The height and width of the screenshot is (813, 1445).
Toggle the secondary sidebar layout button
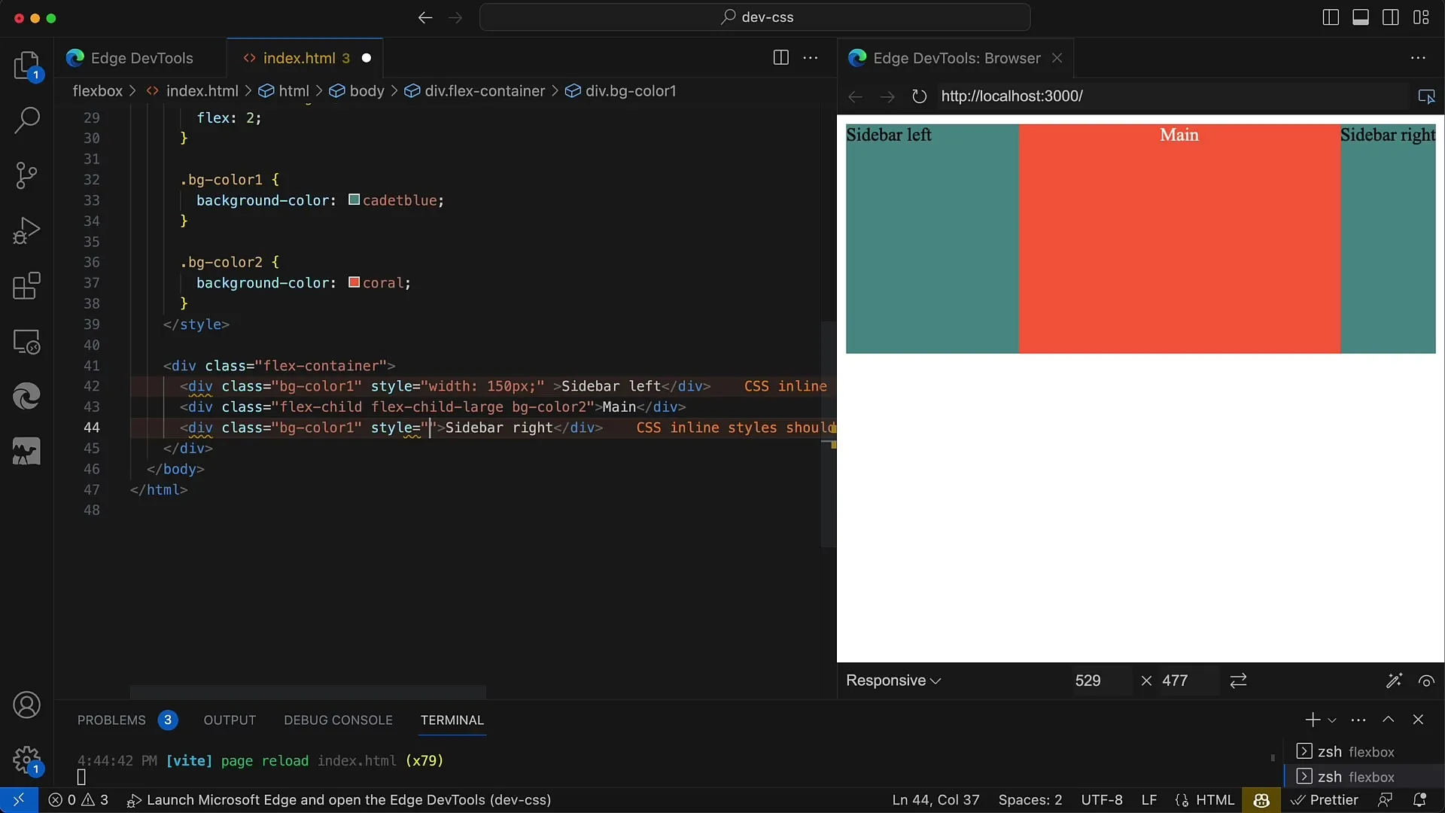tap(1391, 17)
